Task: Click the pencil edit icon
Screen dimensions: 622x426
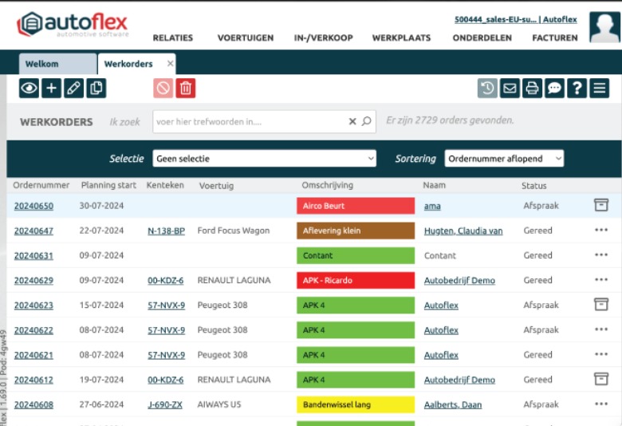Action: coord(74,88)
